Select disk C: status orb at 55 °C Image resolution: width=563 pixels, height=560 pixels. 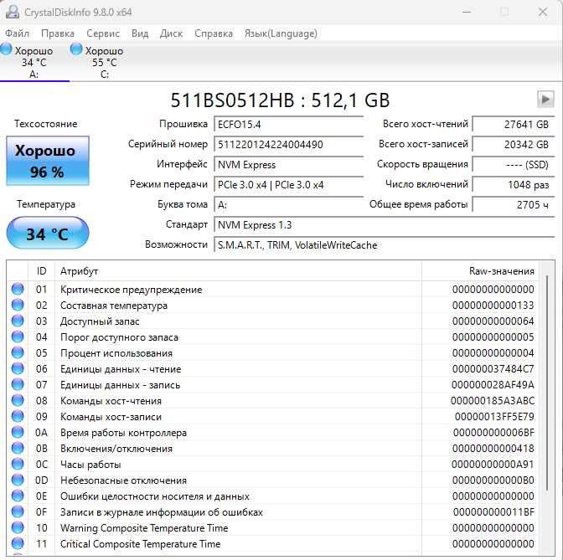click(77, 50)
